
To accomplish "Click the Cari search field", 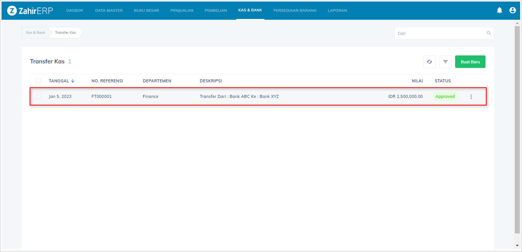I will pyautogui.click(x=441, y=33).
